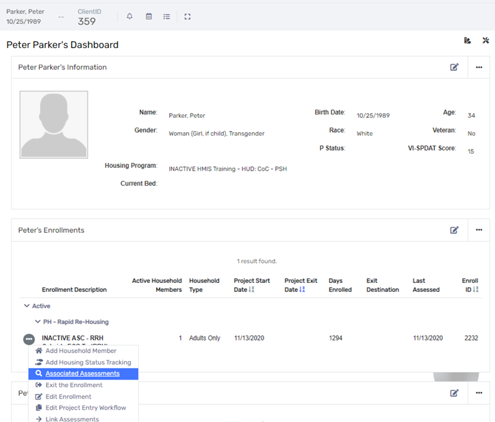495x422 pixels.
Task: Click the dashboard layout icon near title
Action: click(x=467, y=40)
